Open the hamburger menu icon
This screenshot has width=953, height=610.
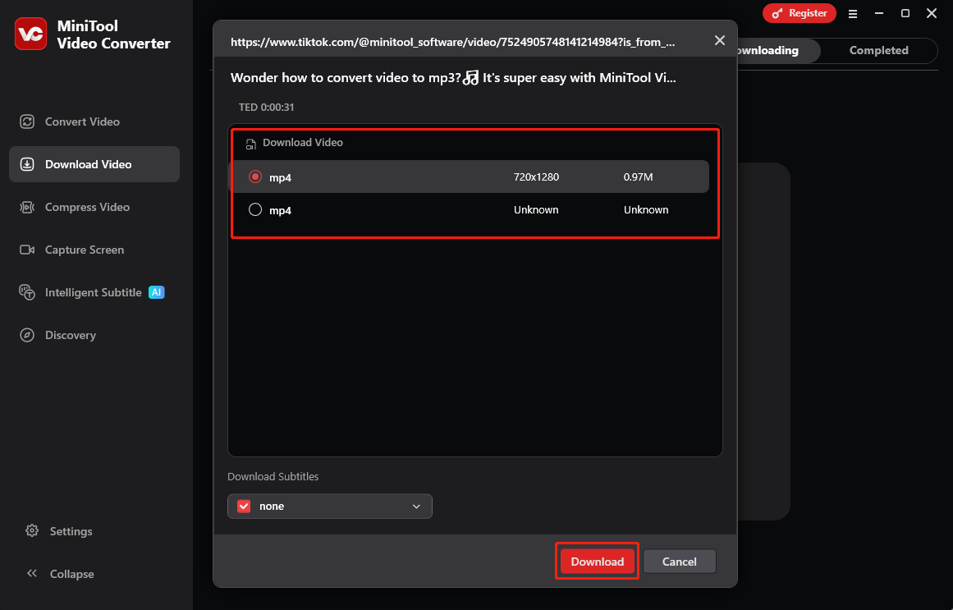pyautogui.click(x=853, y=13)
